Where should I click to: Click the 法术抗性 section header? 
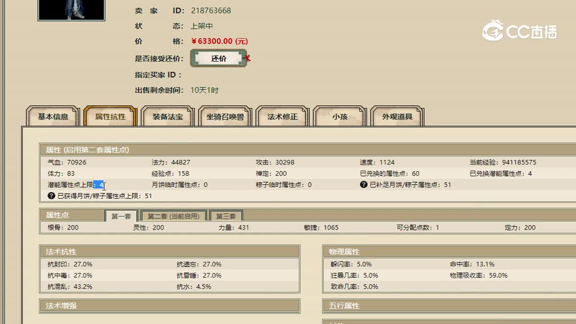pos(170,252)
